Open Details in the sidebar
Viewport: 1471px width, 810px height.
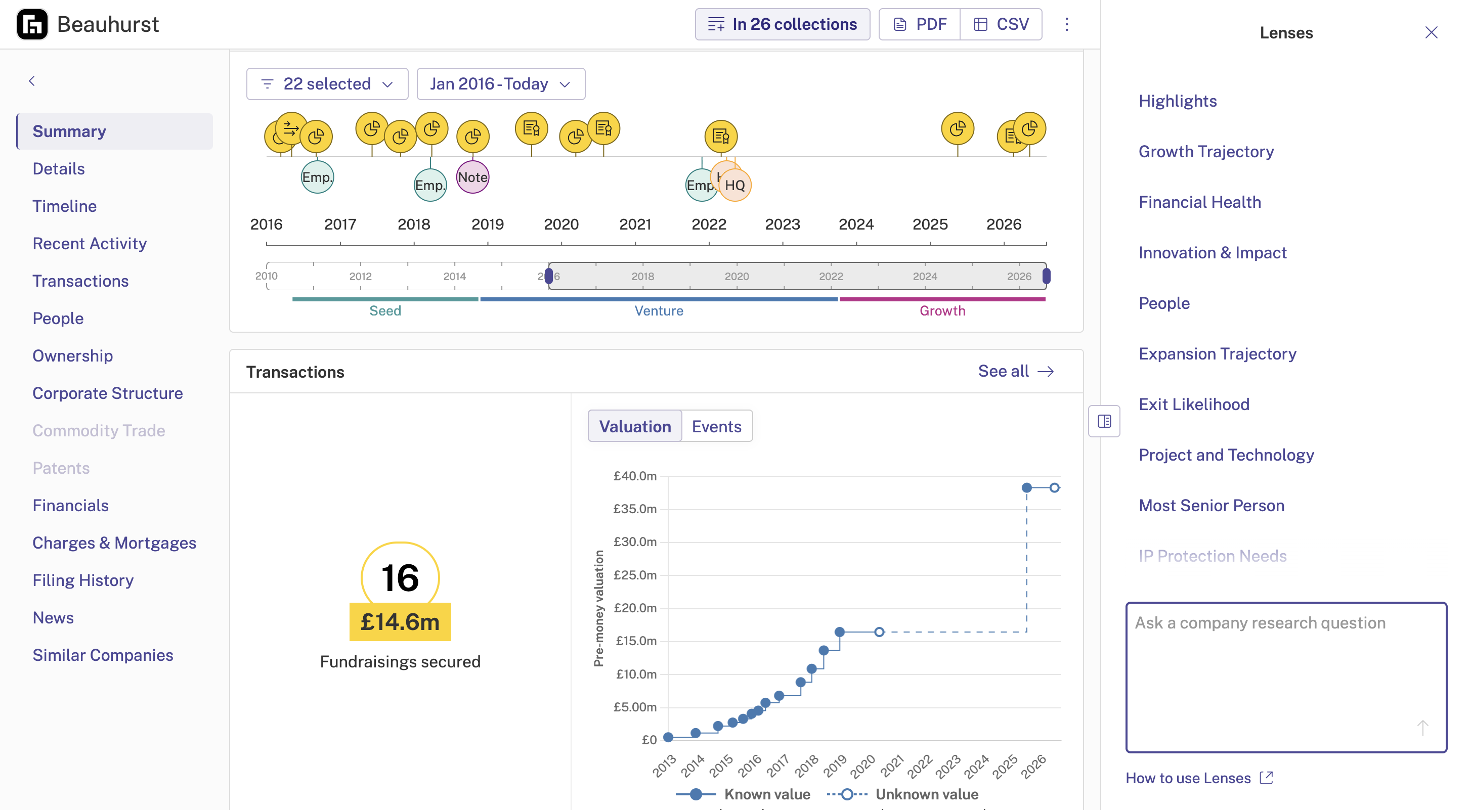coord(58,169)
